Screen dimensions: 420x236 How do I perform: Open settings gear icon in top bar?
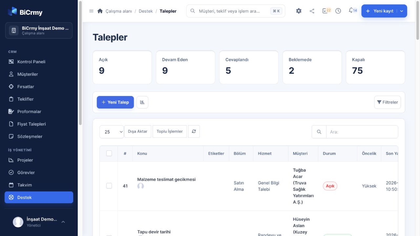(x=299, y=11)
